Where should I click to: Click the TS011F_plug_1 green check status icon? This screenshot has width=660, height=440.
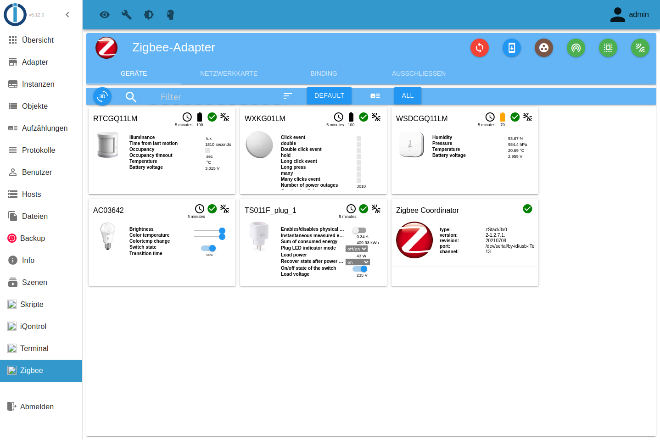(x=364, y=209)
